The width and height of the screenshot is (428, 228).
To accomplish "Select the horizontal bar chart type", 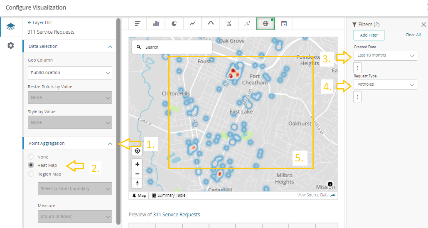I will (138, 24).
